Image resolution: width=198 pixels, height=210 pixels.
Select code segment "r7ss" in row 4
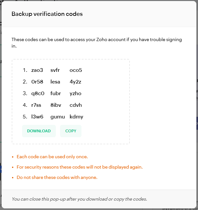point(37,105)
